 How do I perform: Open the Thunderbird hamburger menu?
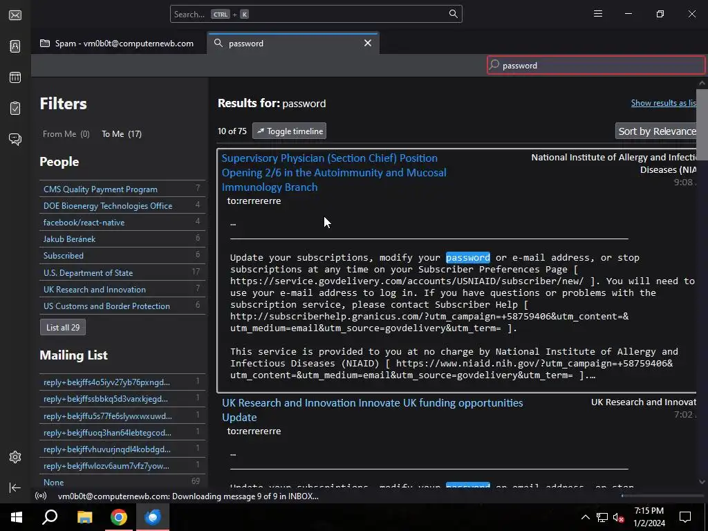click(x=598, y=14)
